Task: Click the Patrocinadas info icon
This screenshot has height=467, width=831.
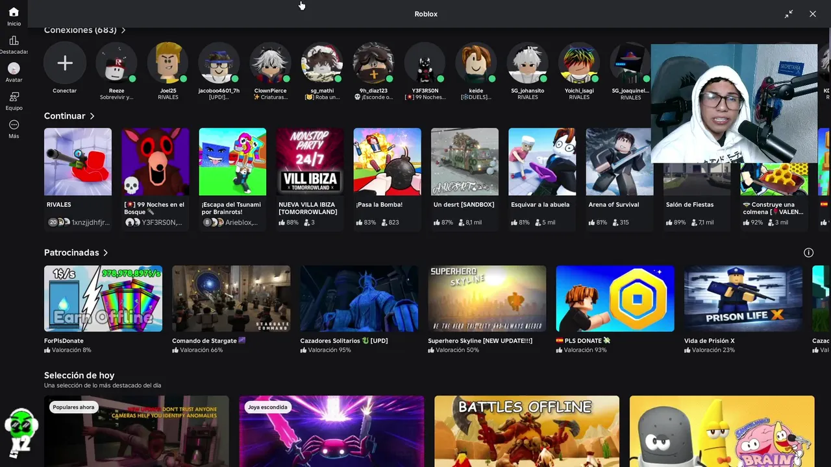Action: pyautogui.click(x=808, y=253)
